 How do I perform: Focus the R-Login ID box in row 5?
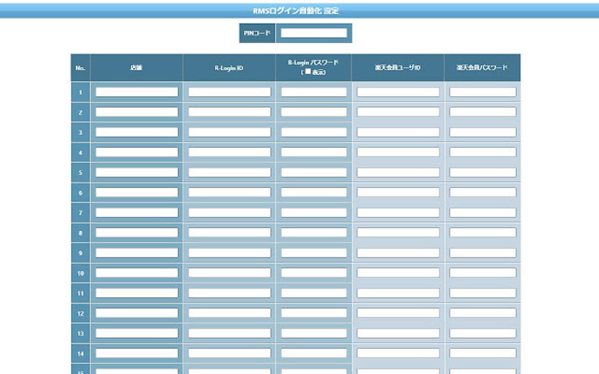pos(230,172)
